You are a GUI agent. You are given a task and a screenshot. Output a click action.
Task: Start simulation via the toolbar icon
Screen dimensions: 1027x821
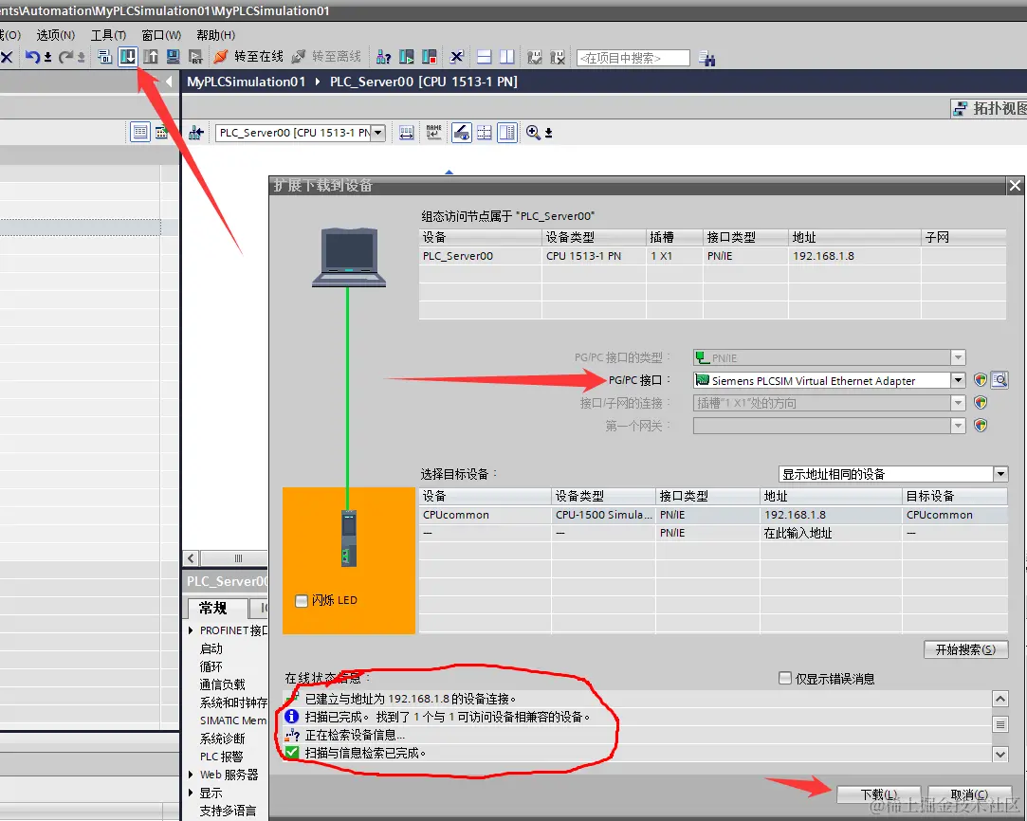pos(173,57)
